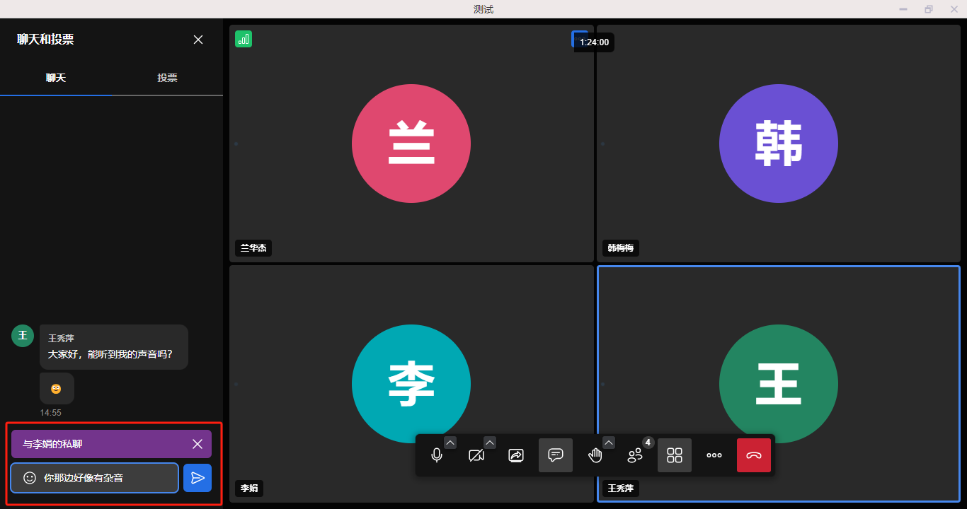
Task: Expand microphone audio options arrow
Action: tap(450, 443)
